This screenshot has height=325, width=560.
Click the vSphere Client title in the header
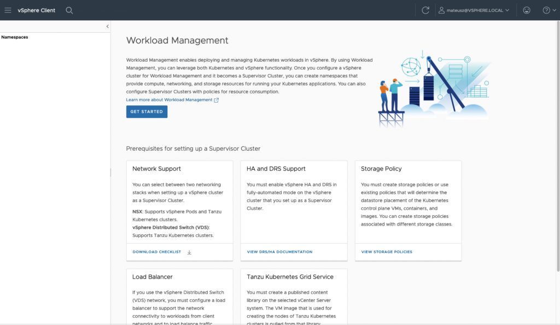point(36,10)
